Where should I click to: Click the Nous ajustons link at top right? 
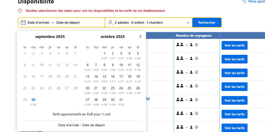point(256,2)
